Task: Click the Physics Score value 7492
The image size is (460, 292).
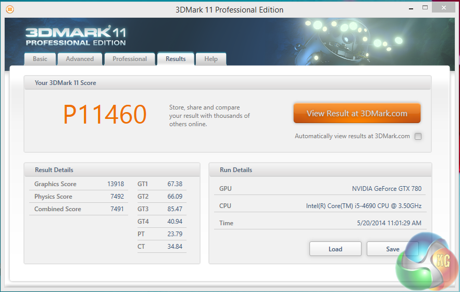Action: click(117, 197)
